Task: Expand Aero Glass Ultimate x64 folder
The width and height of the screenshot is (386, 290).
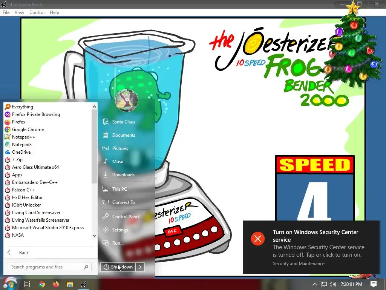Action: [x=32, y=167]
